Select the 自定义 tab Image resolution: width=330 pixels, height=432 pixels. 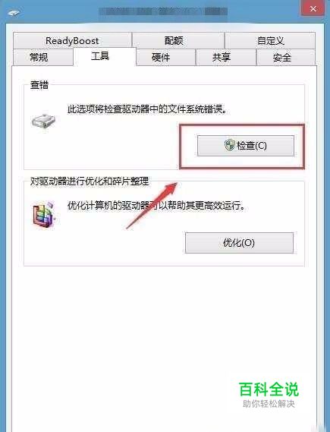270,40
